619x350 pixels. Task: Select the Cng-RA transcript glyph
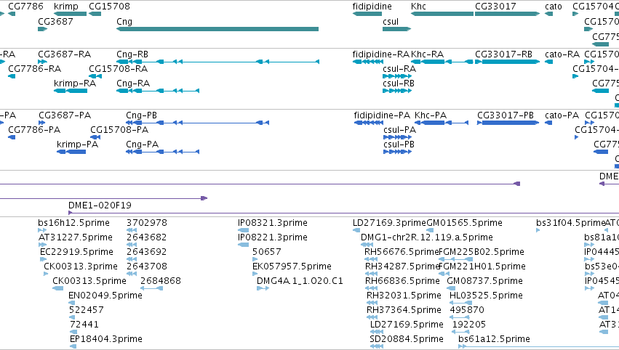[158, 91]
